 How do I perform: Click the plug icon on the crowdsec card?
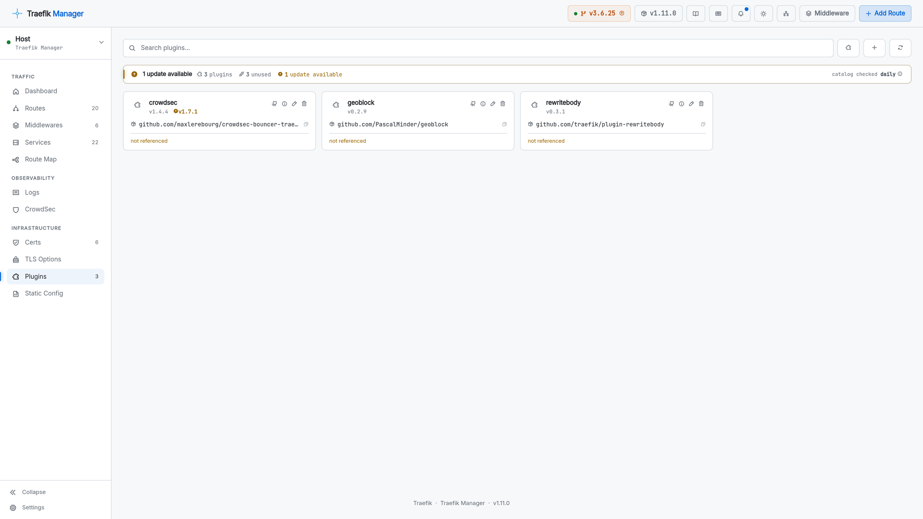pyautogui.click(x=274, y=104)
